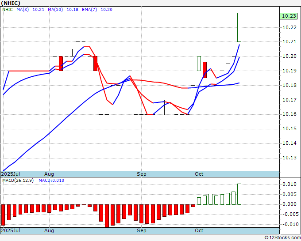Click the 10.14 price axis label

[289, 143]
